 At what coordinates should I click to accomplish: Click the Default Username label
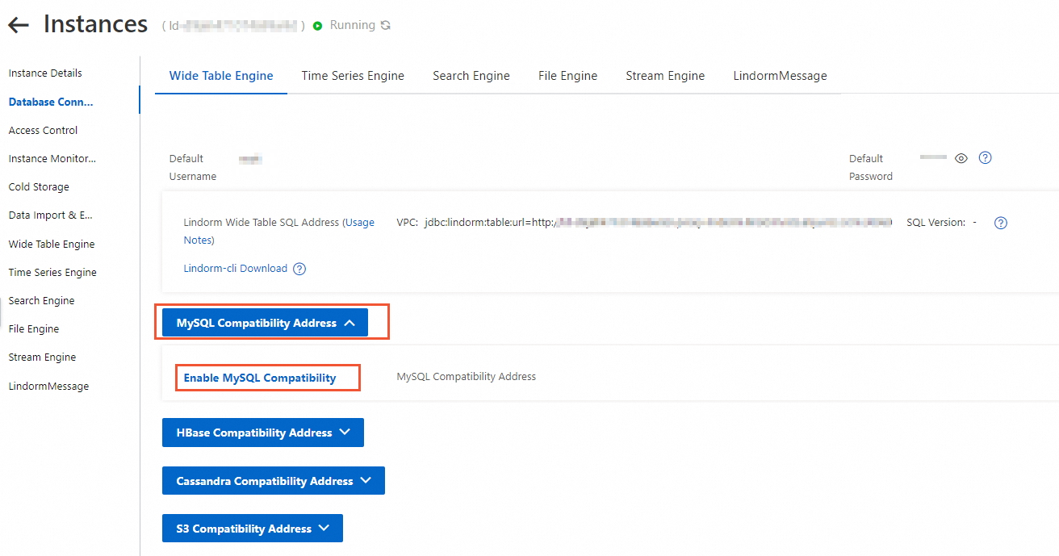(193, 167)
